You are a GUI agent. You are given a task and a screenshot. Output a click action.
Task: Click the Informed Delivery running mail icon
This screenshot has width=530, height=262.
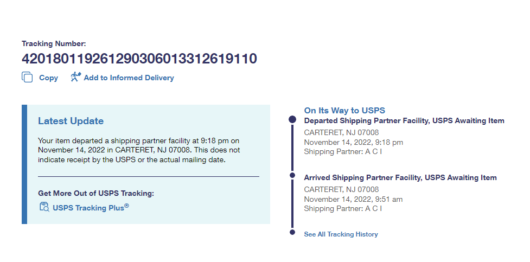click(75, 78)
